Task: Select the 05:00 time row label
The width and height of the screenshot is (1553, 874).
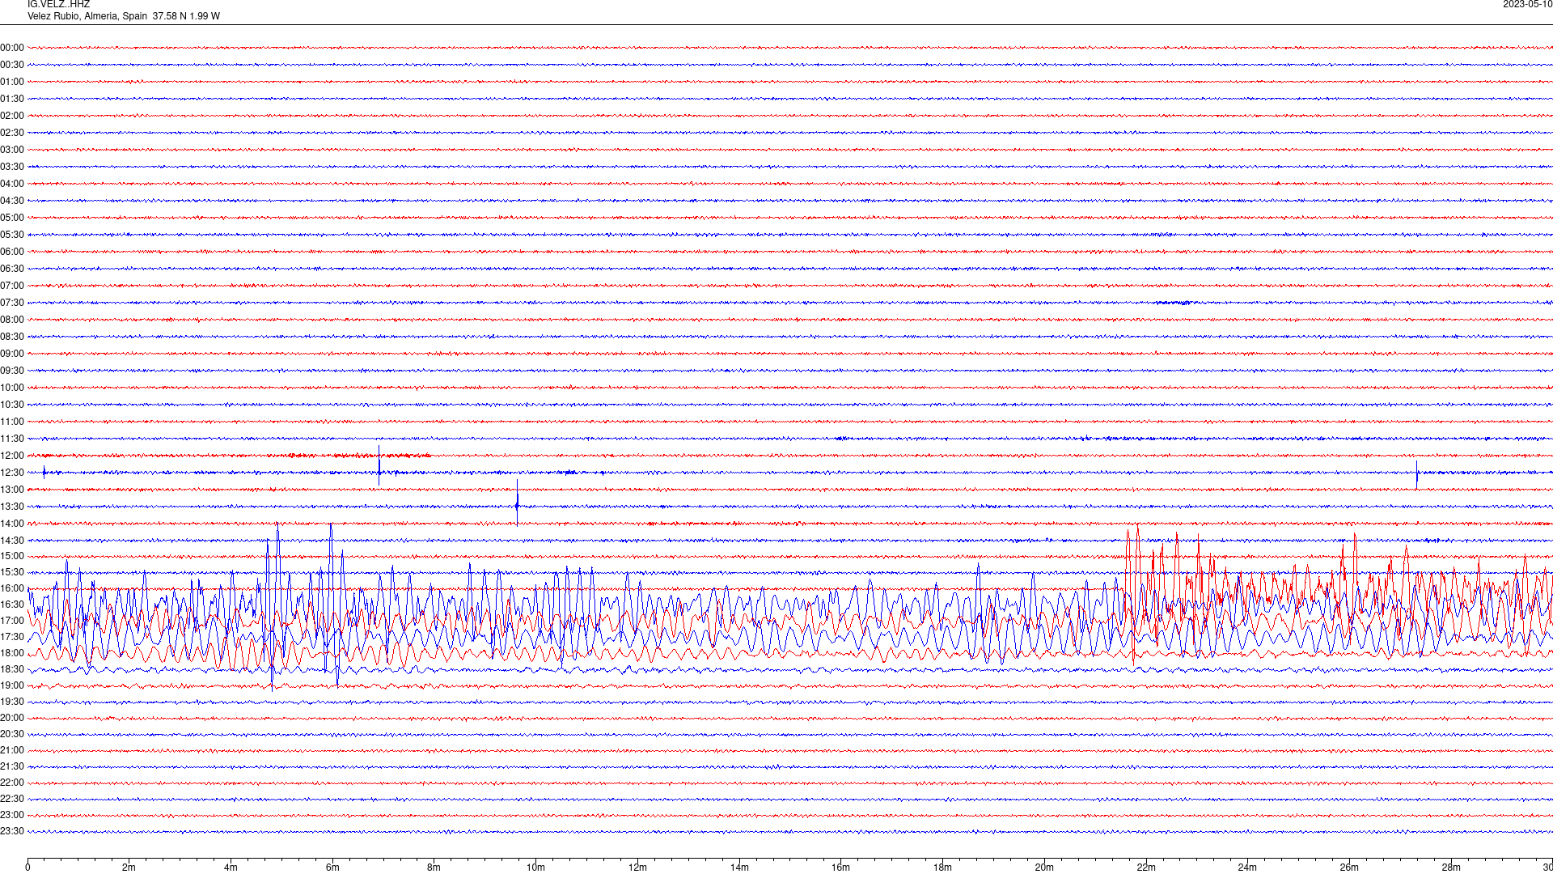Action: pyautogui.click(x=12, y=218)
